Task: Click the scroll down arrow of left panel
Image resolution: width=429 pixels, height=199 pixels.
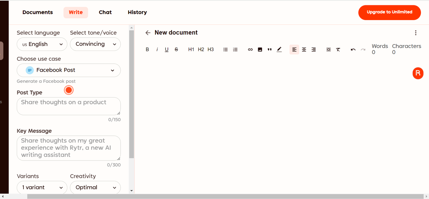Action: [x=131, y=191]
